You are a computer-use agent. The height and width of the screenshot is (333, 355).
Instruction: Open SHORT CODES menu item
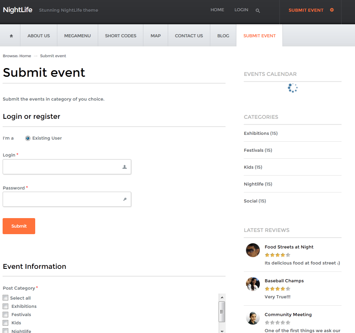point(121,36)
